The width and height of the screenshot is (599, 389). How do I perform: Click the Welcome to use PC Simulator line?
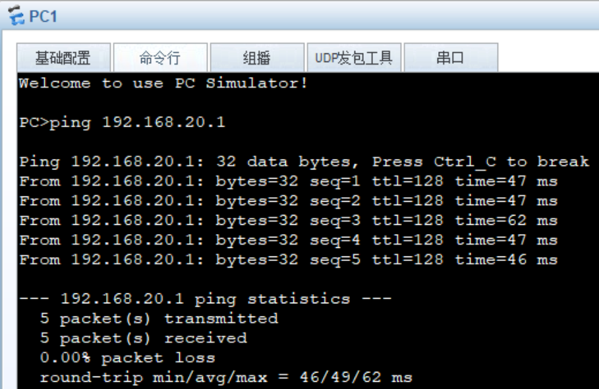[163, 84]
